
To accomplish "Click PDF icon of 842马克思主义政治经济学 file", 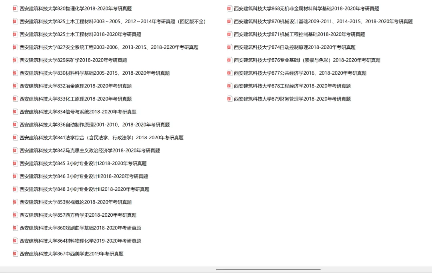I will 15,150.
